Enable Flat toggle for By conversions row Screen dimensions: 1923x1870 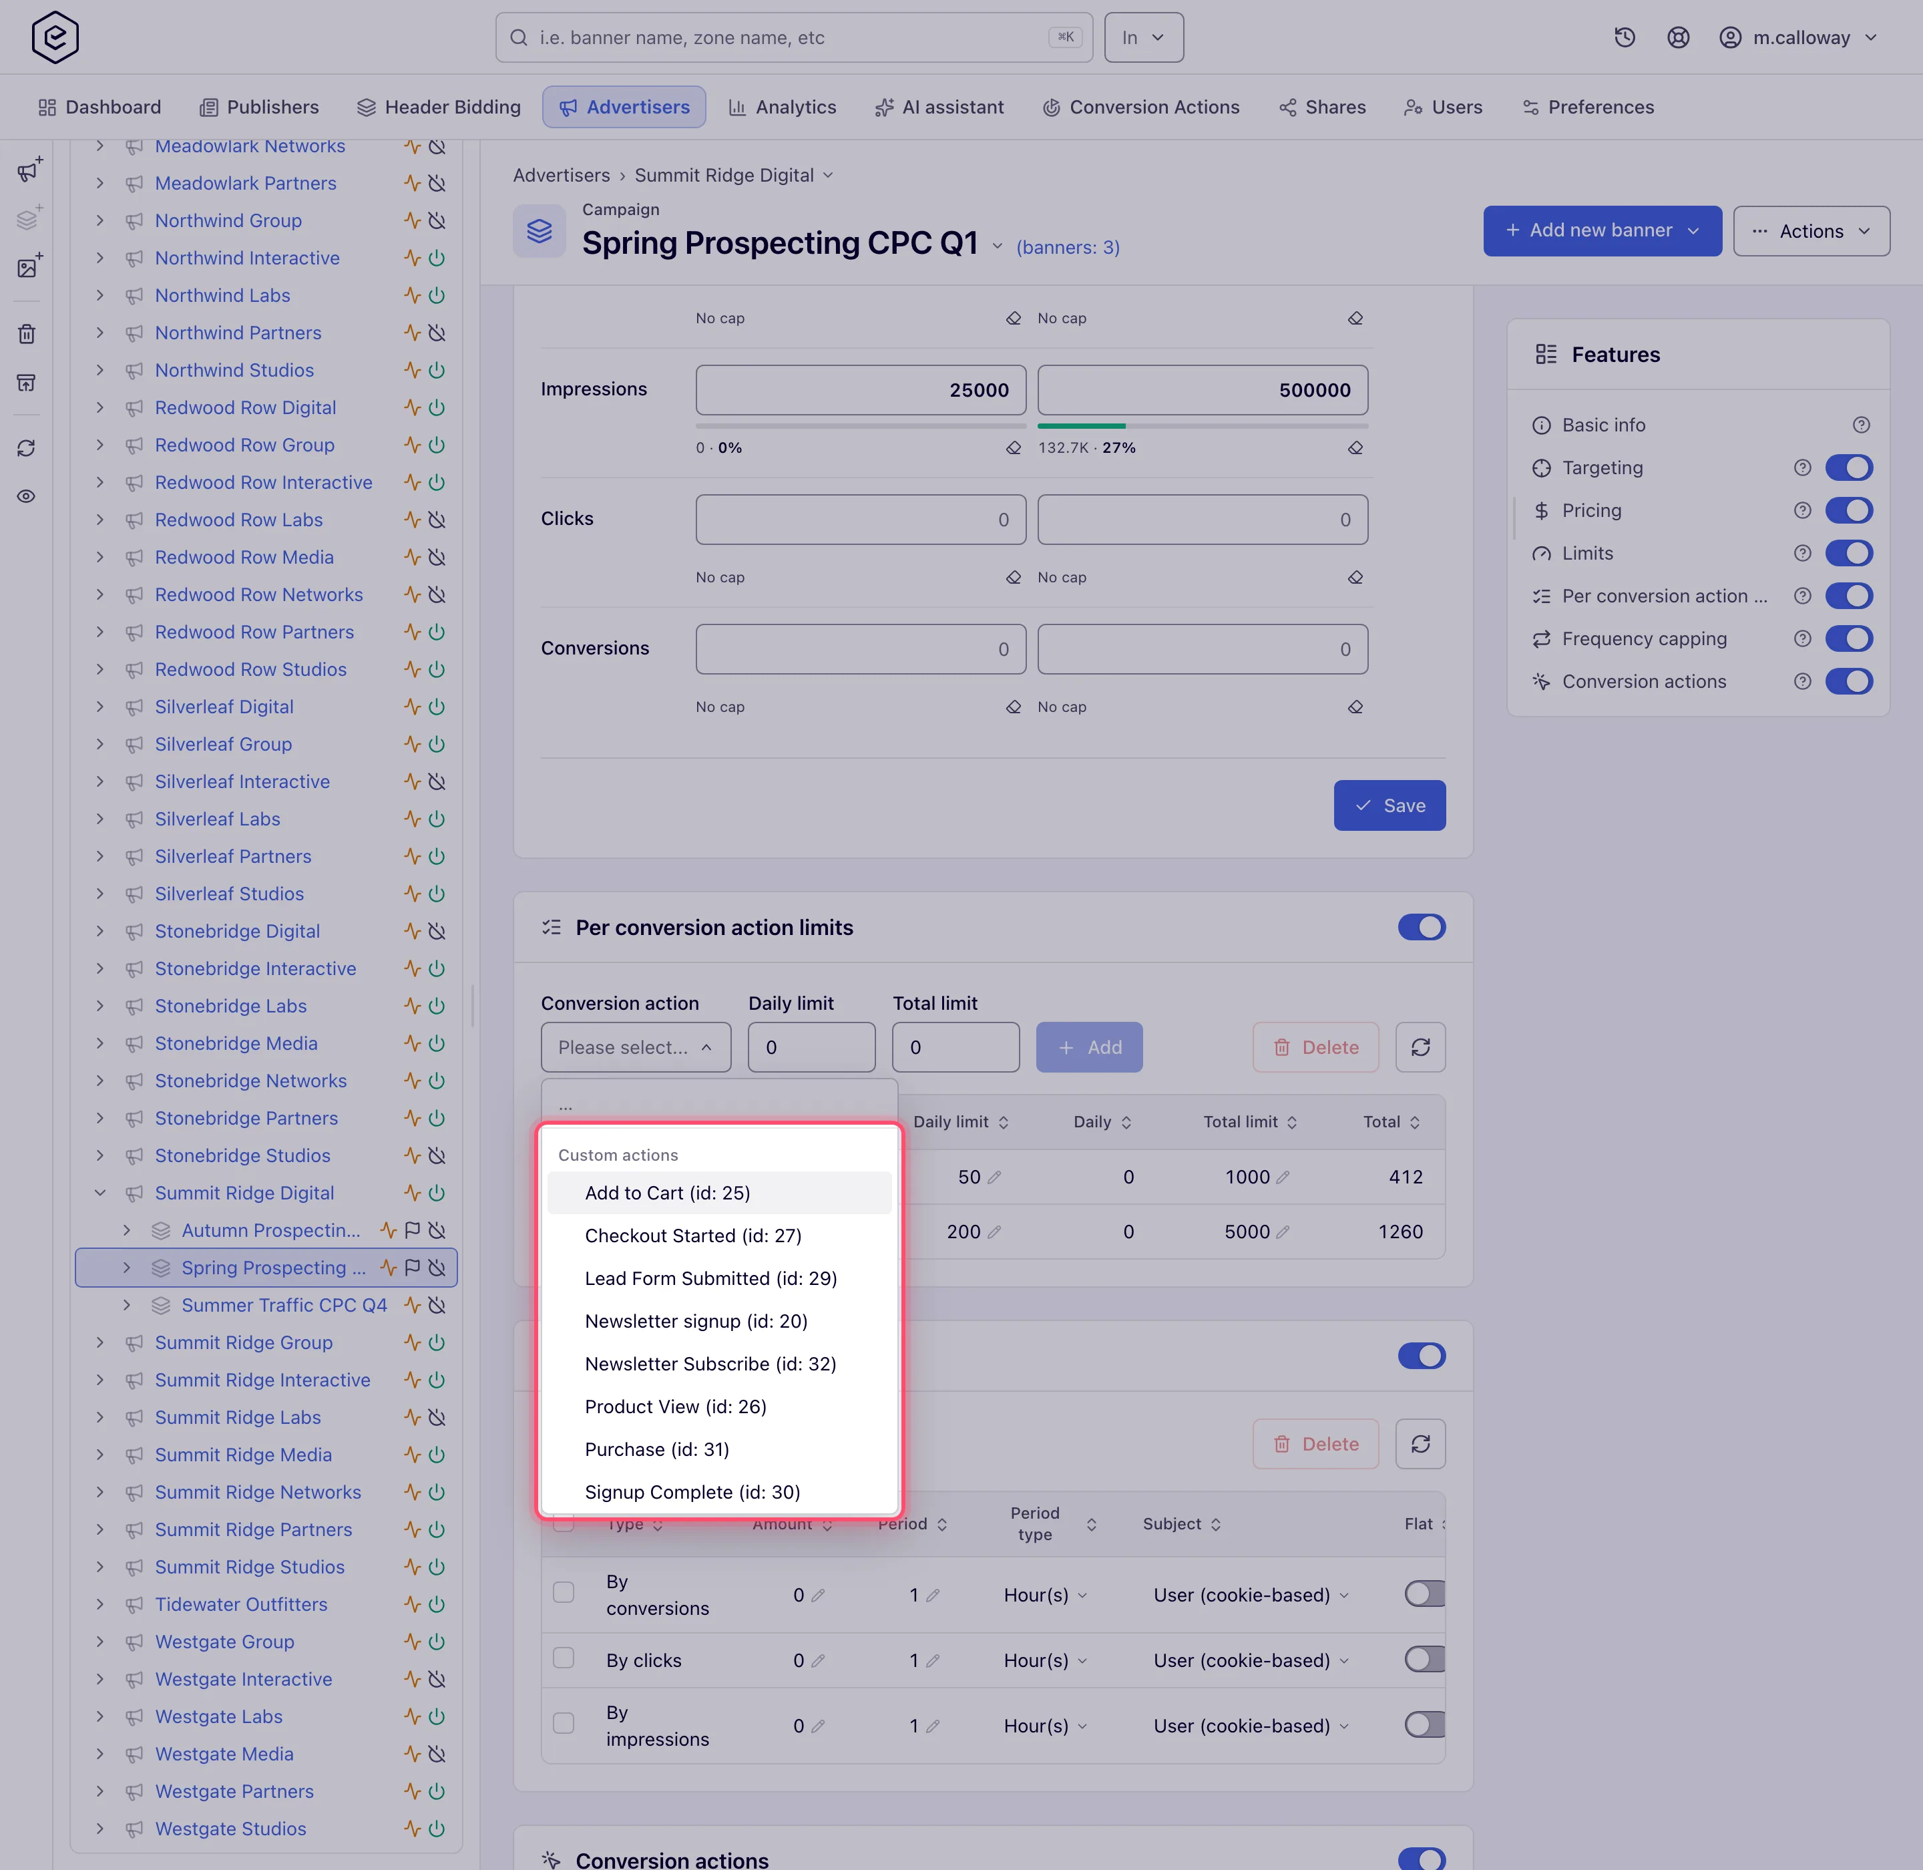coord(1425,1594)
